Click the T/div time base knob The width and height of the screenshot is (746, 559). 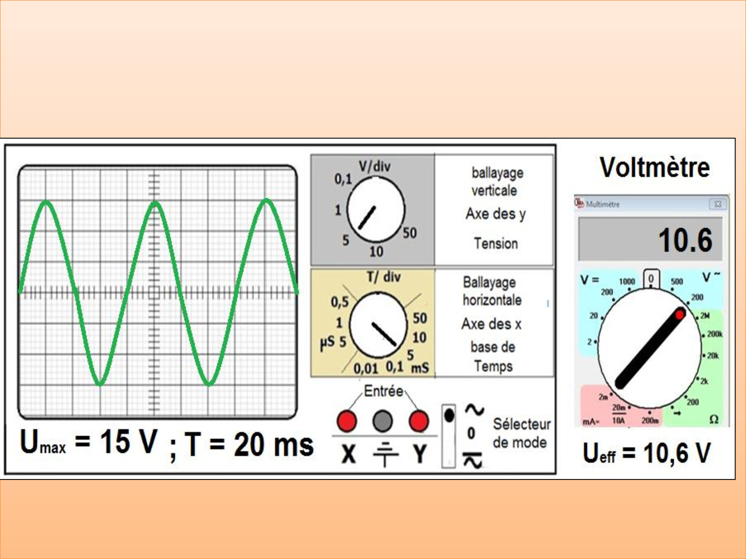pyautogui.click(x=378, y=324)
